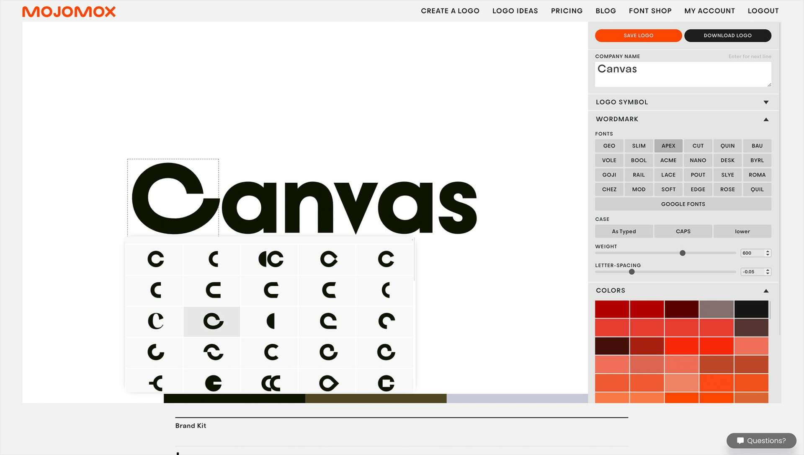Image resolution: width=804 pixels, height=455 pixels.
Task: Choose the serif-style C glyph in third row
Action: click(x=155, y=321)
